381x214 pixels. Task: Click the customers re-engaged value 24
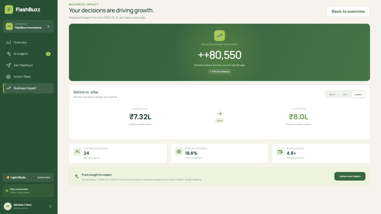pyautogui.click(x=86, y=153)
